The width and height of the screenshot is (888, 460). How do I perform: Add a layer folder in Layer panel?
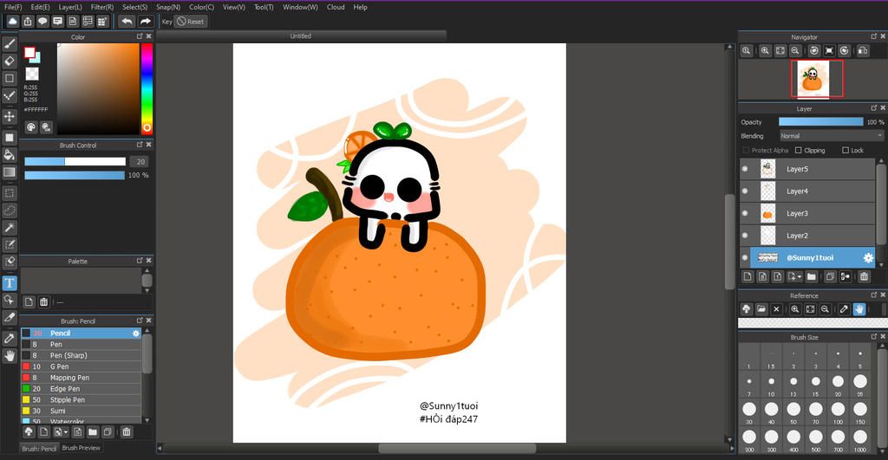[812, 276]
